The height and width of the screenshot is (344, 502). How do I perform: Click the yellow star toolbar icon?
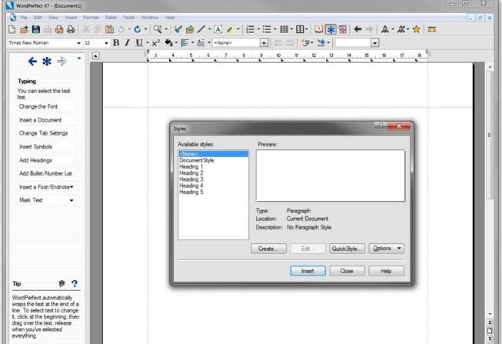coord(416,29)
